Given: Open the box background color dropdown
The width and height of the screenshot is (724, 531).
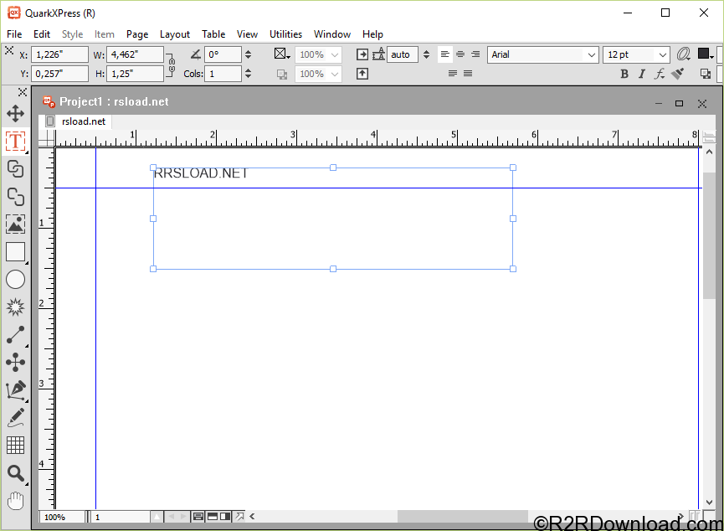Looking at the screenshot, I should coord(282,54).
